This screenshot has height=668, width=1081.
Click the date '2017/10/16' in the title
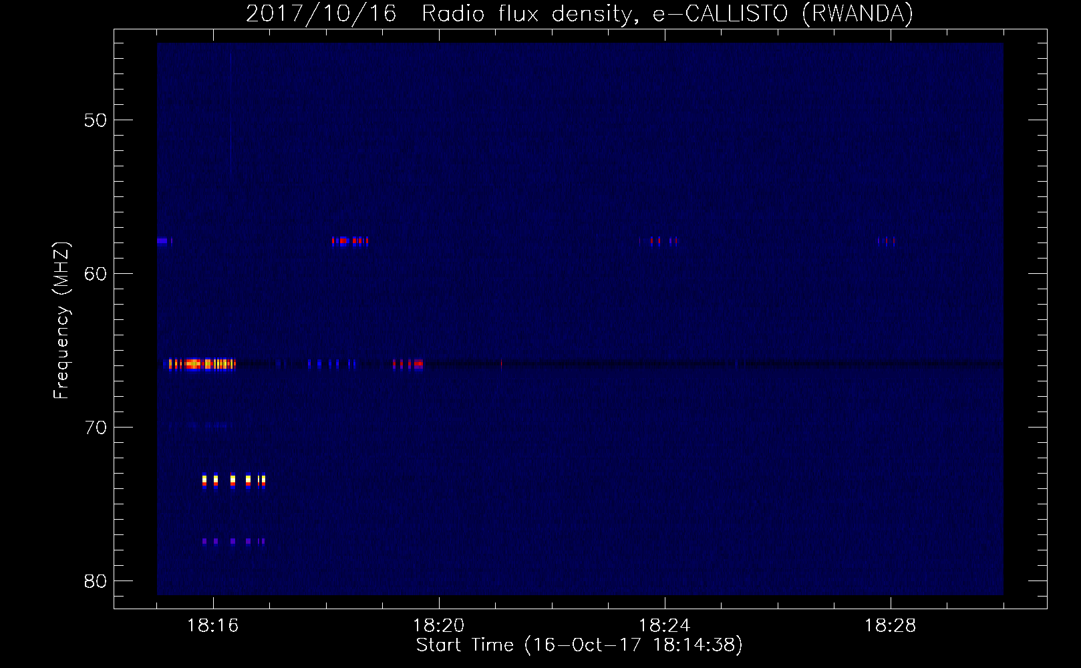point(321,13)
